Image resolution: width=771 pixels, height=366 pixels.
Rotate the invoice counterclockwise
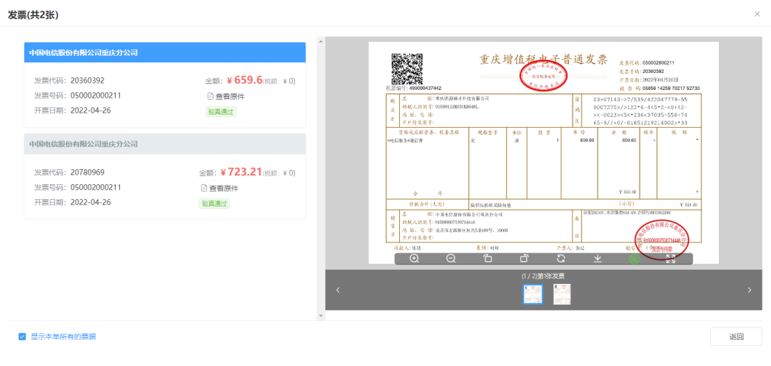pos(488,259)
